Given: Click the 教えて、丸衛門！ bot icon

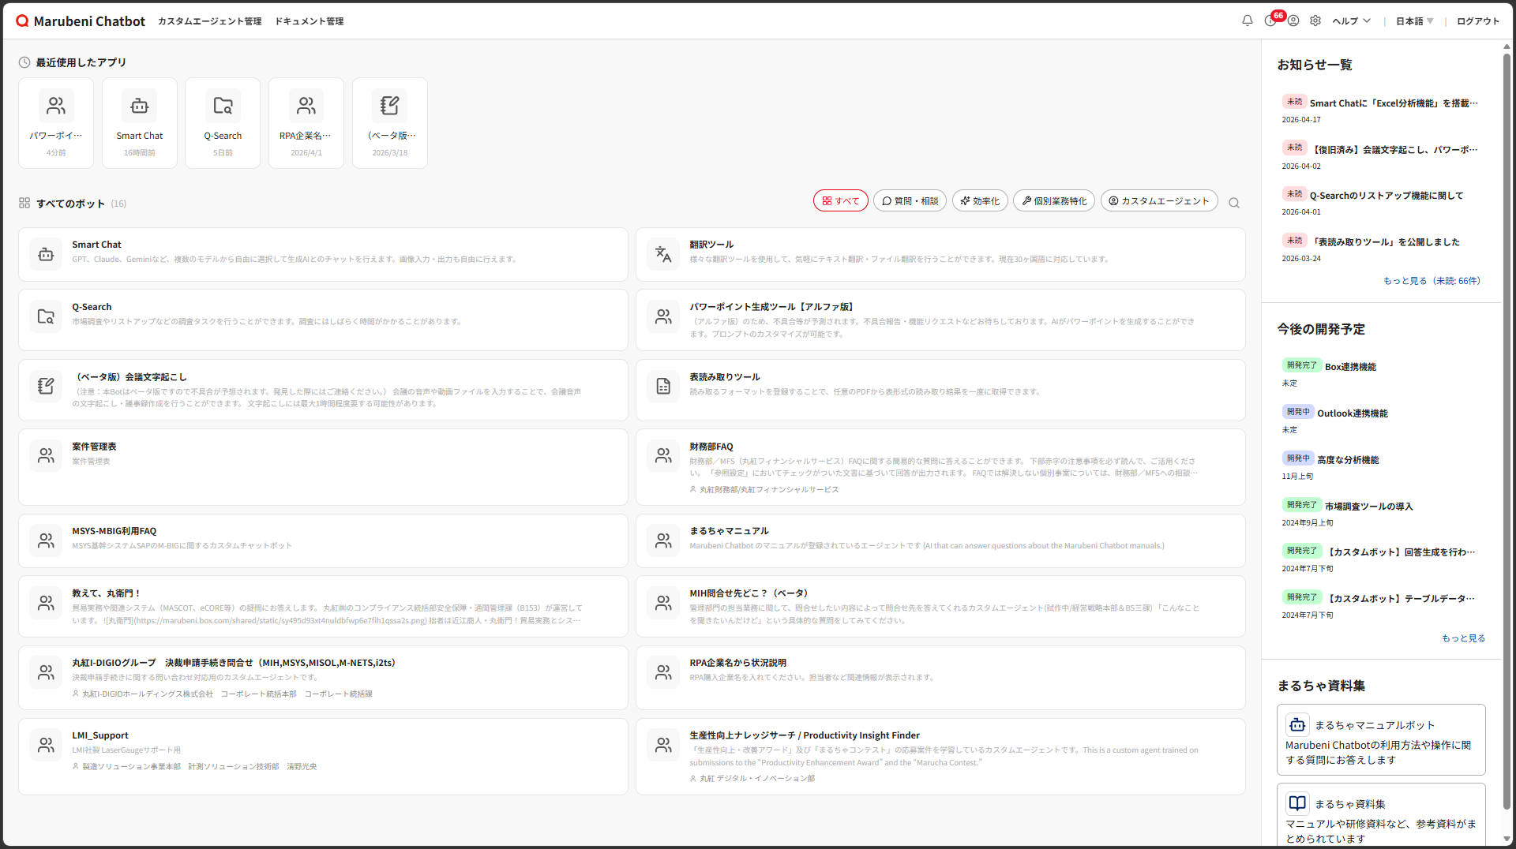Looking at the screenshot, I should pos(46,603).
